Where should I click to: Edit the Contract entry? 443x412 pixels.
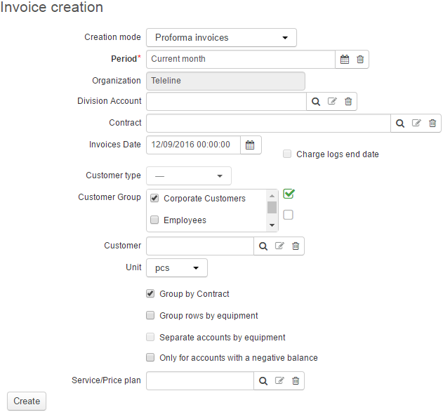[x=416, y=123]
